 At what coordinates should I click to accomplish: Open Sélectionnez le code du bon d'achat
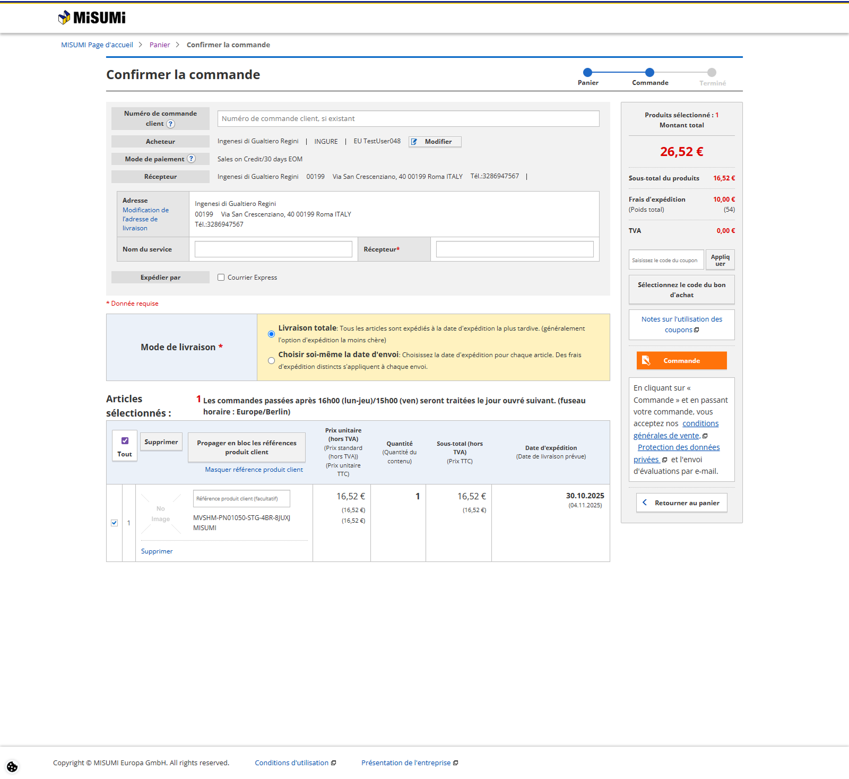tap(681, 290)
